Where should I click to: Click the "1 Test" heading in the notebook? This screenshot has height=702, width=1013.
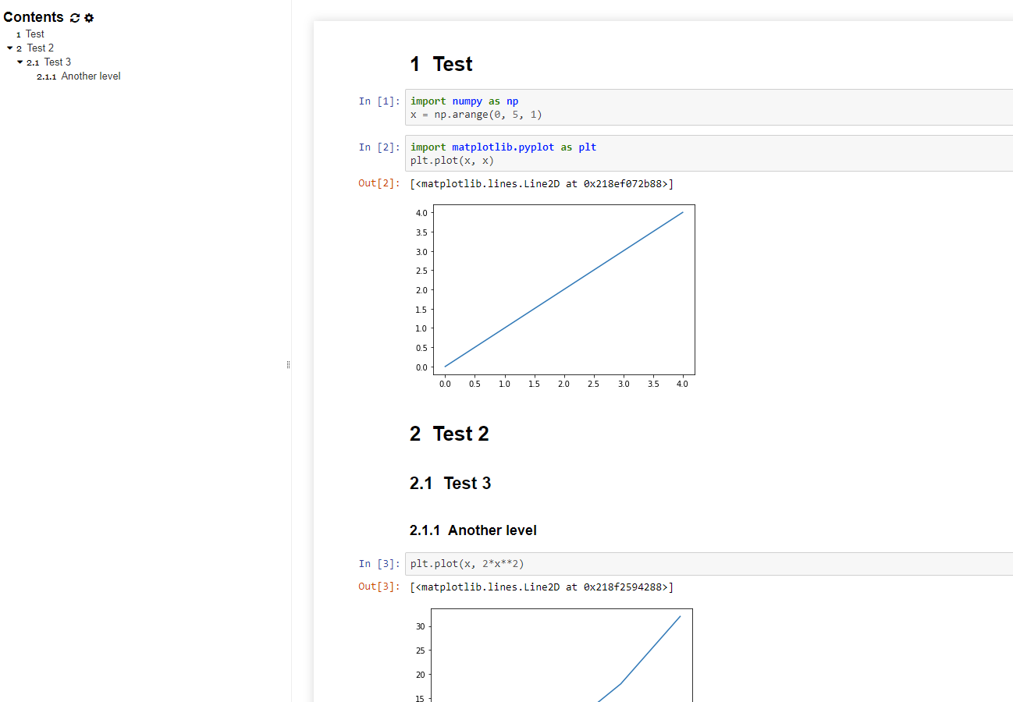click(x=442, y=64)
